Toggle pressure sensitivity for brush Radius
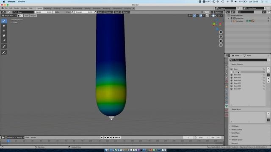Viewport: 271px width, 152px height. pos(72,12)
